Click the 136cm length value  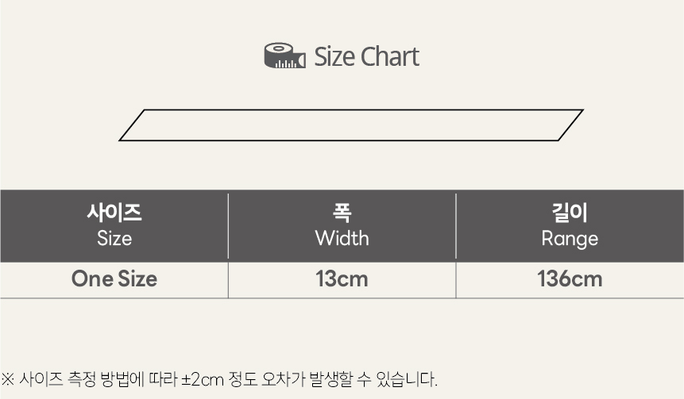(570, 278)
